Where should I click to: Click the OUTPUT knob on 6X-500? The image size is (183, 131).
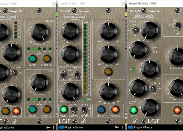[11, 52]
